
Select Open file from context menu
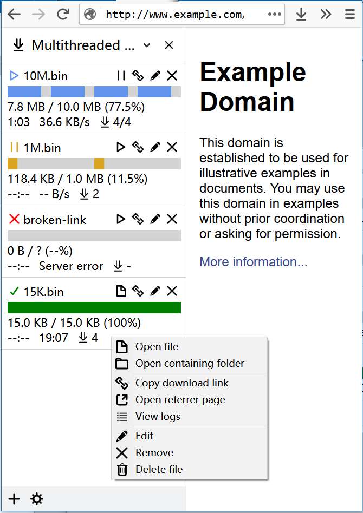click(x=190, y=346)
